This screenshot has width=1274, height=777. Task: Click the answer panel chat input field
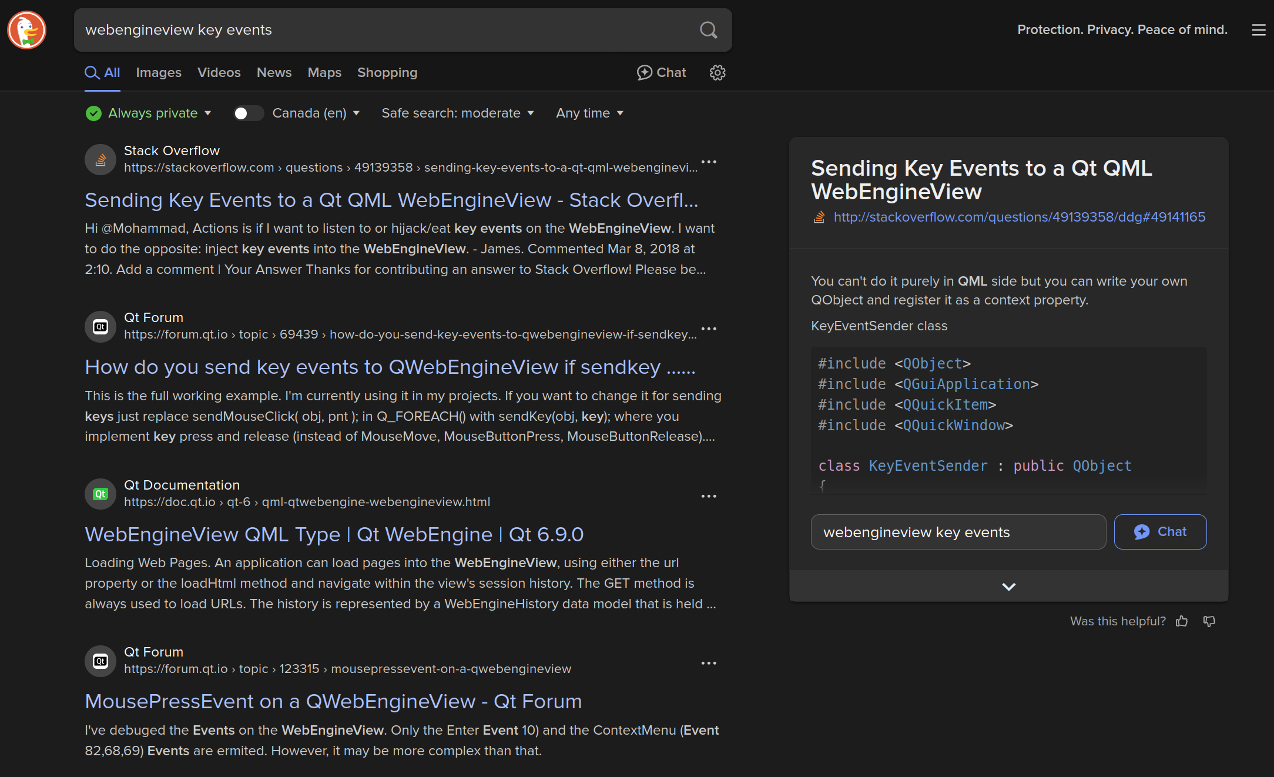click(958, 532)
